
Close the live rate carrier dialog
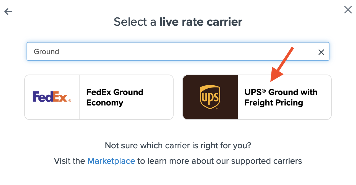348,10
